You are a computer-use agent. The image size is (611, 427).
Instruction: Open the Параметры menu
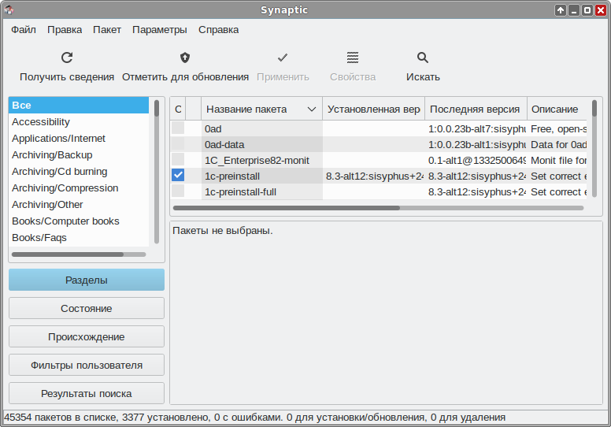(x=160, y=30)
